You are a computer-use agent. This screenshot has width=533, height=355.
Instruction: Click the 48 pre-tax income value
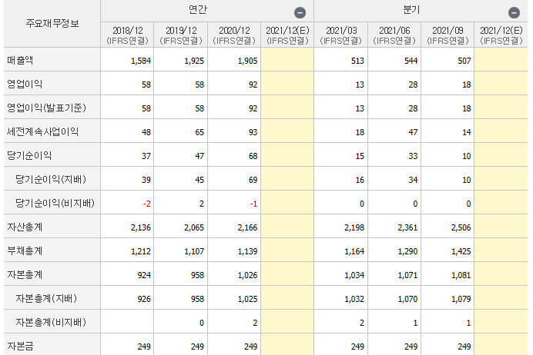click(x=146, y=132)
